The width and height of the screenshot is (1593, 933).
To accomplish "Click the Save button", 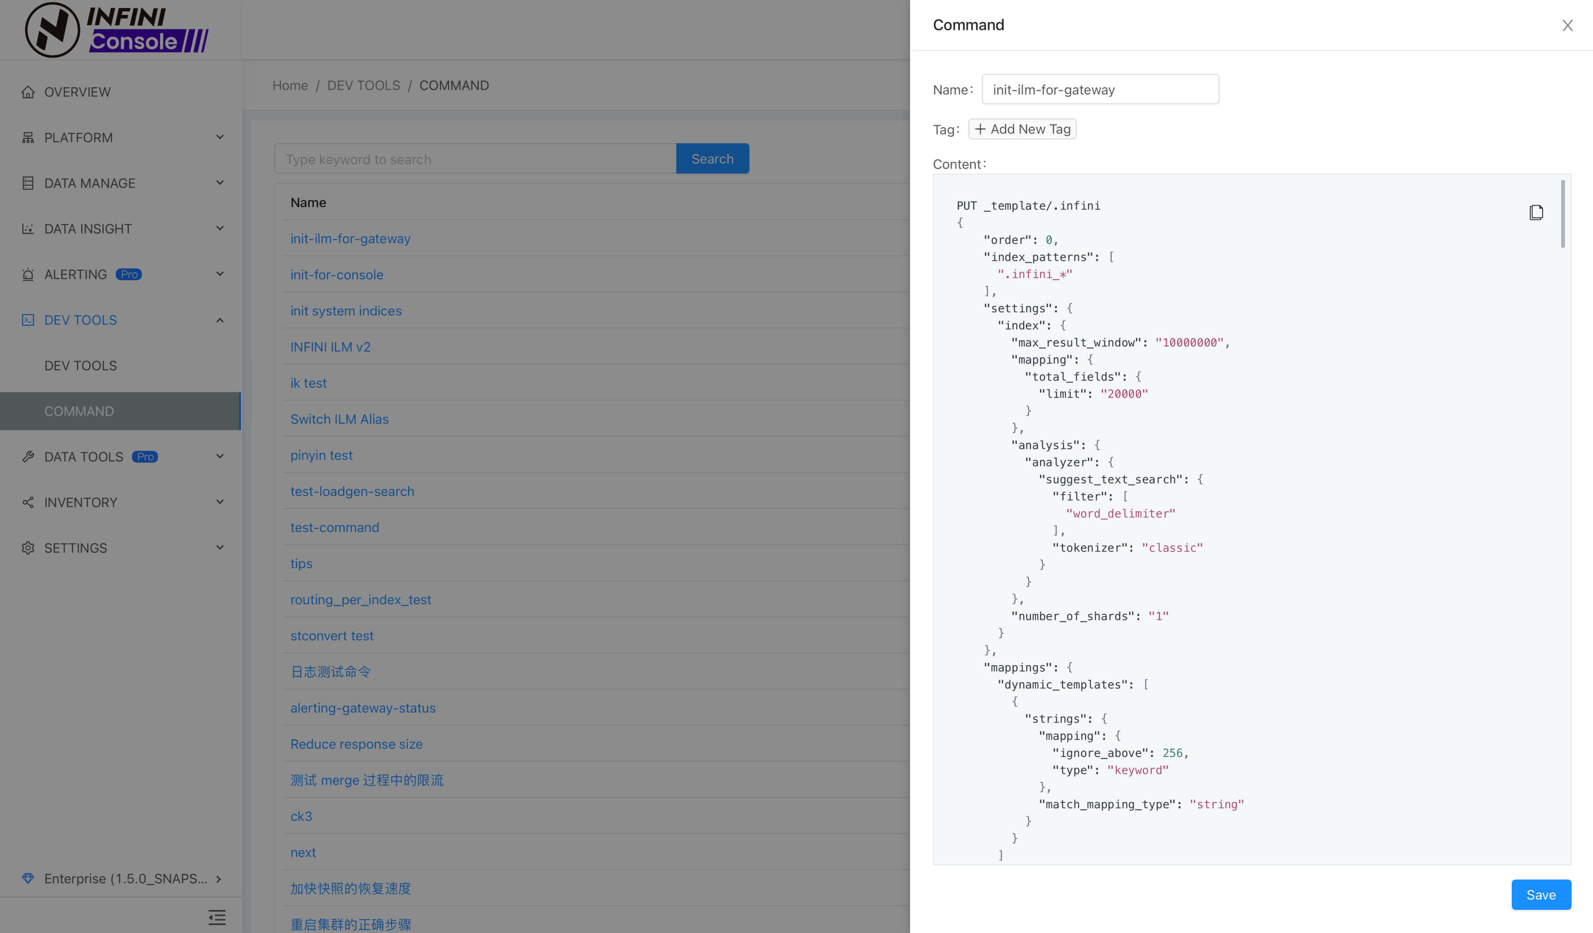I will (x=1541, y=894).
